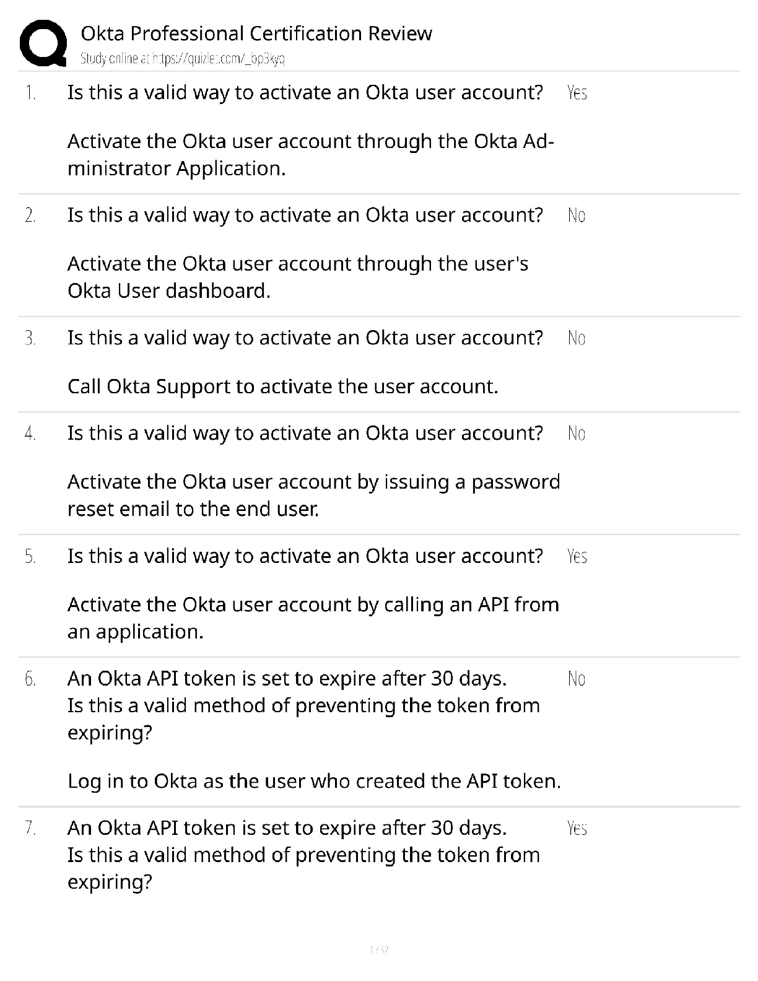Screen dimensions: 758x981
Task: Click the text 'Okta User dashboard.'
Action: pos(169,290)
